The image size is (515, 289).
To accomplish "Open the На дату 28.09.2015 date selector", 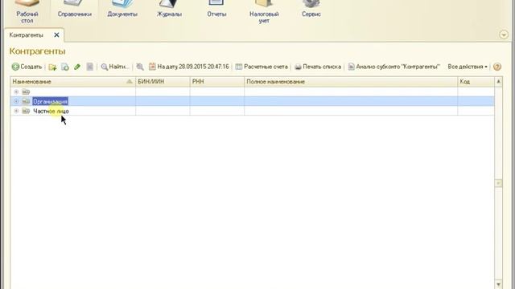I will [189, 67].
